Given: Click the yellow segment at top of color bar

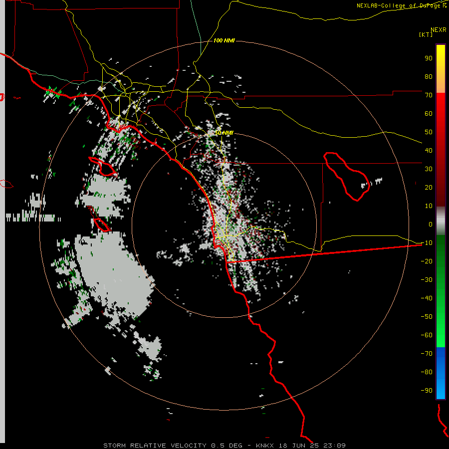Looking at the screenshot, I should point(441,69).
